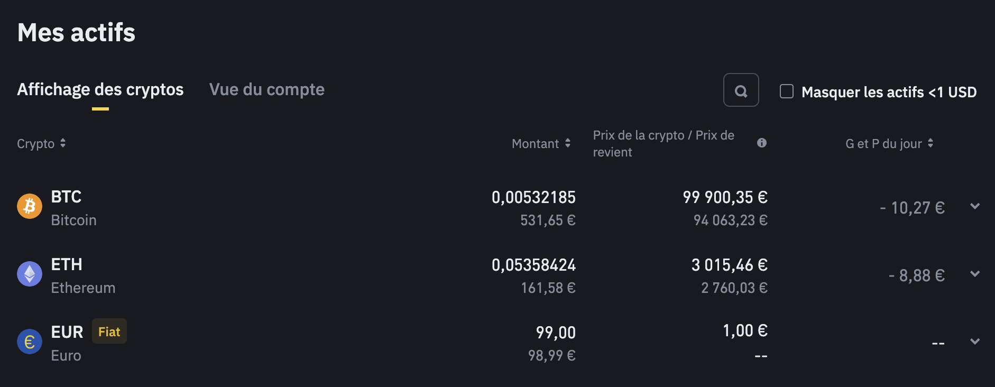This screenshot has width=995, height=387.
Task: Expand the EUR row chevron
Action: coord(975,342)
